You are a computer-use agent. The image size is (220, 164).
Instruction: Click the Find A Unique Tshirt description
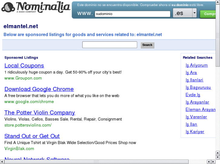tap(70, 143)
